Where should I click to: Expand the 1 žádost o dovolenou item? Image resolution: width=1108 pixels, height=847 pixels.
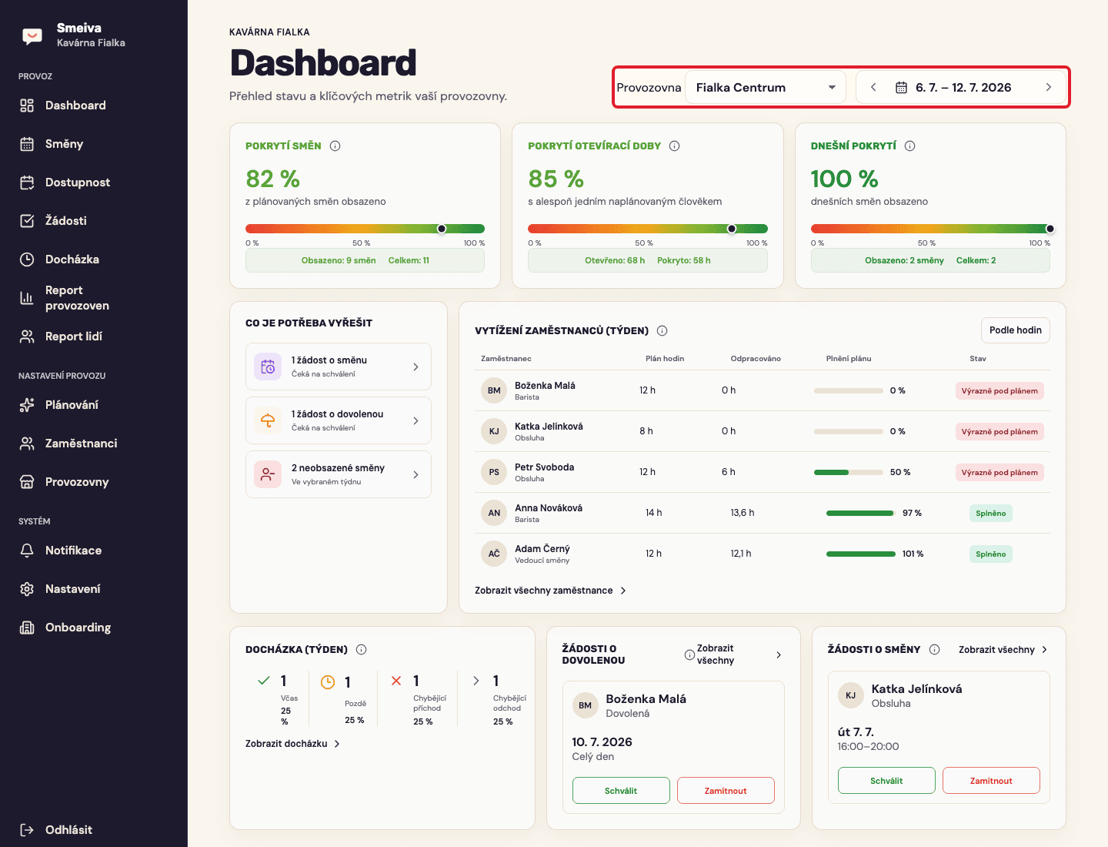339,420
